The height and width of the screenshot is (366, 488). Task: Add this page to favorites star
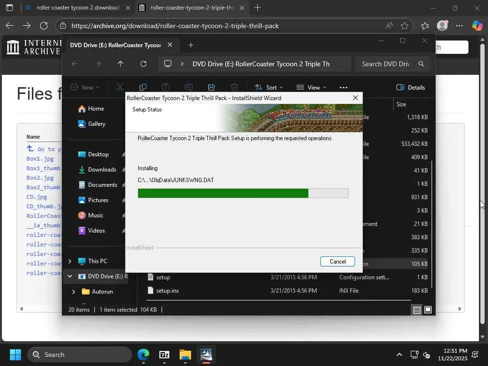coord(405,26)
